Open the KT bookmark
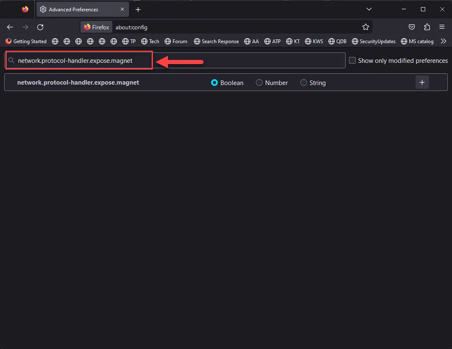 point(293,41)
